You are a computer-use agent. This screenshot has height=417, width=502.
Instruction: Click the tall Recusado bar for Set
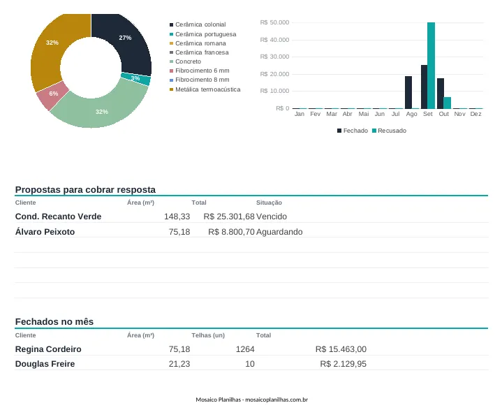click(431, 66)
